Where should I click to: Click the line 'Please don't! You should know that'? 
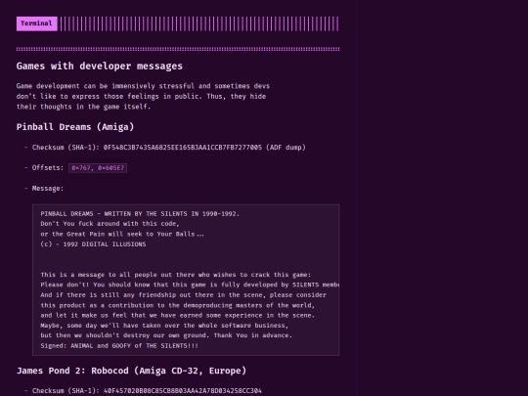(x=190, y=285)
